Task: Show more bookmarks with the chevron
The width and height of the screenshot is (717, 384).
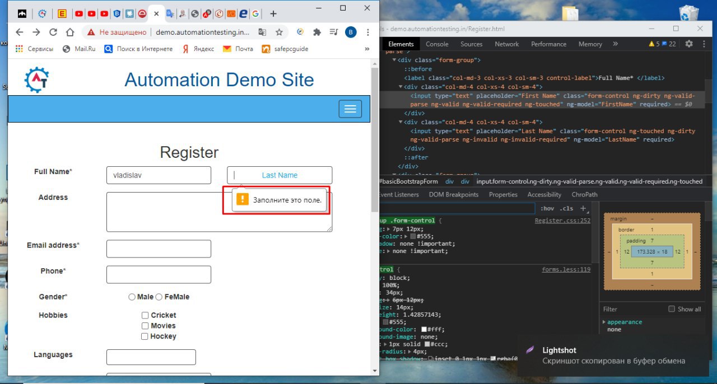Action: coord(367,49)
